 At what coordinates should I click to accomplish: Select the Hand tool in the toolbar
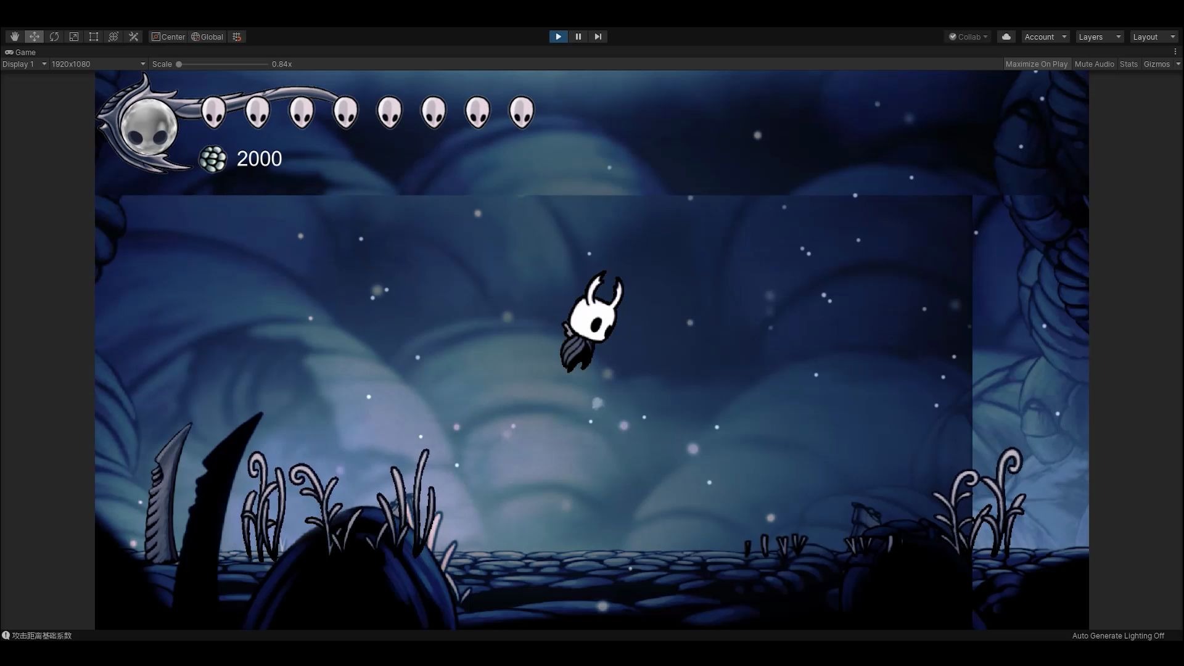click(x=14, y=36)
